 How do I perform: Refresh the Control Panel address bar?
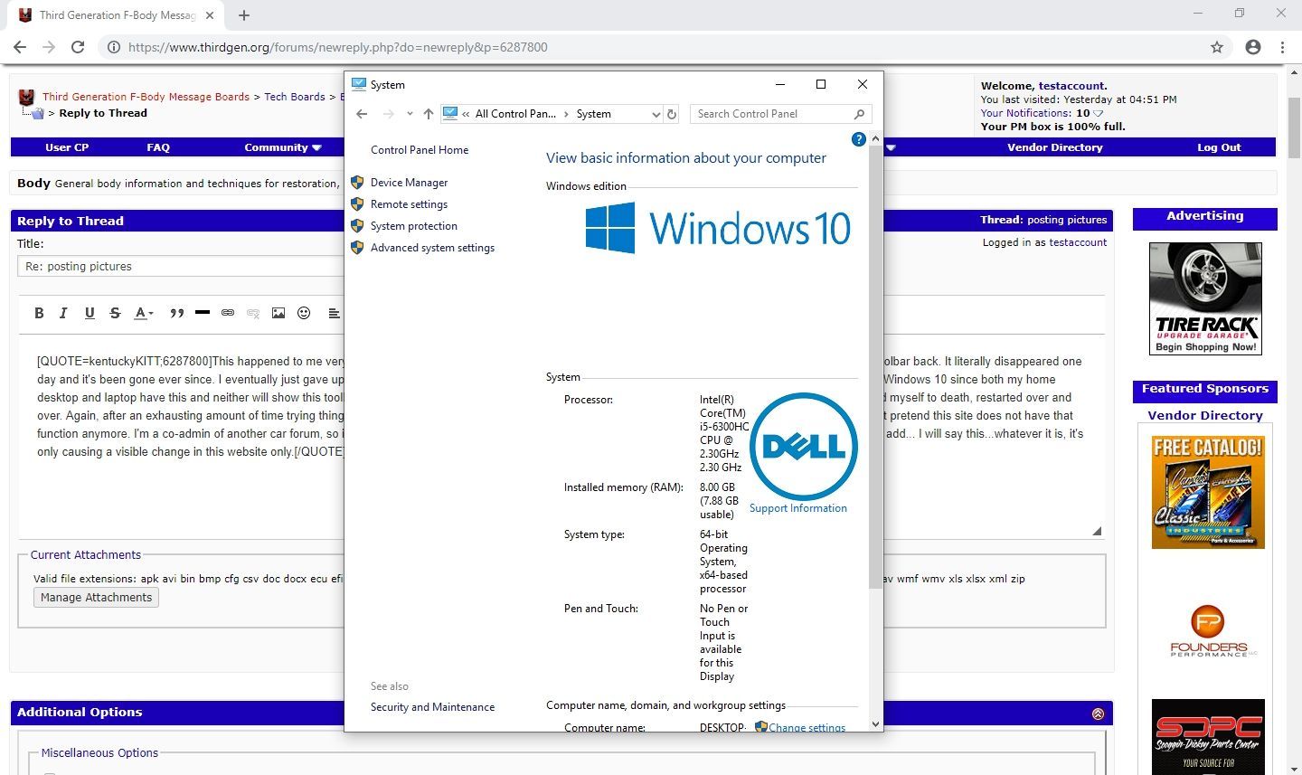[672, 114]
